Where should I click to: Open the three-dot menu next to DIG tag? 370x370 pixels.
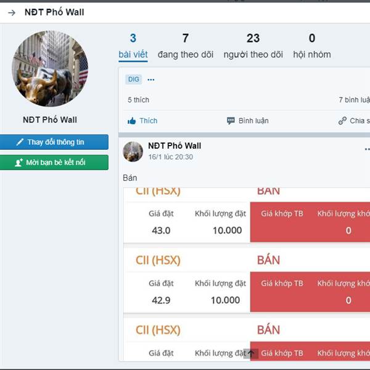pyautogui.click(x=151, y=80)
